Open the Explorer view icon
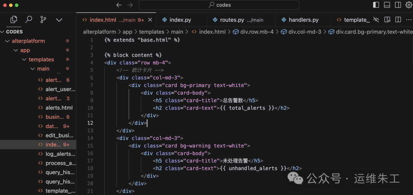Viewport: 413px width, 195px height. (x=14, y=19)
